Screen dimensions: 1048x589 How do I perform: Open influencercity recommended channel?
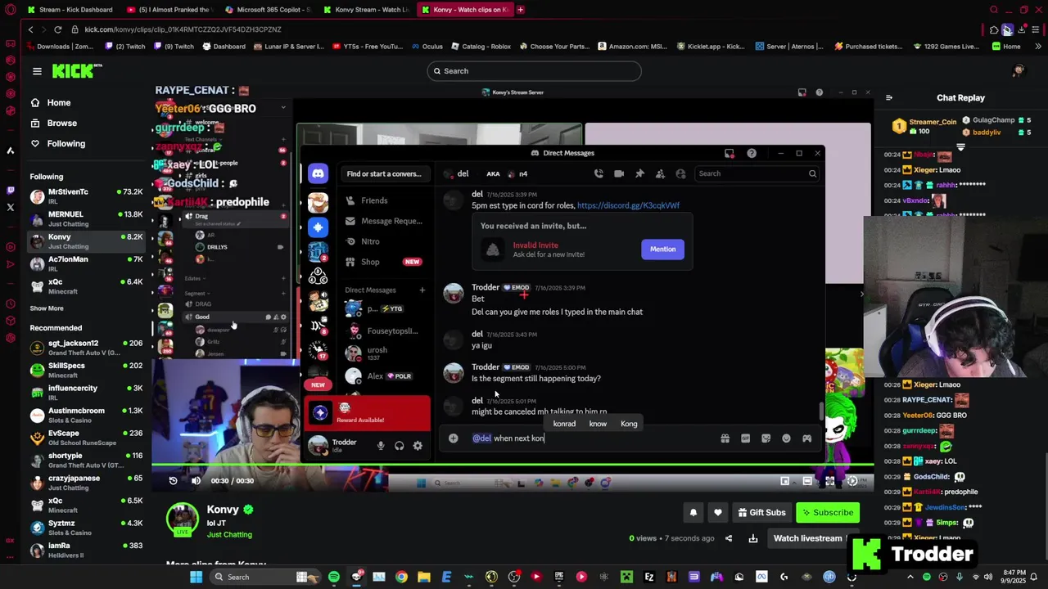click(86, 393)
